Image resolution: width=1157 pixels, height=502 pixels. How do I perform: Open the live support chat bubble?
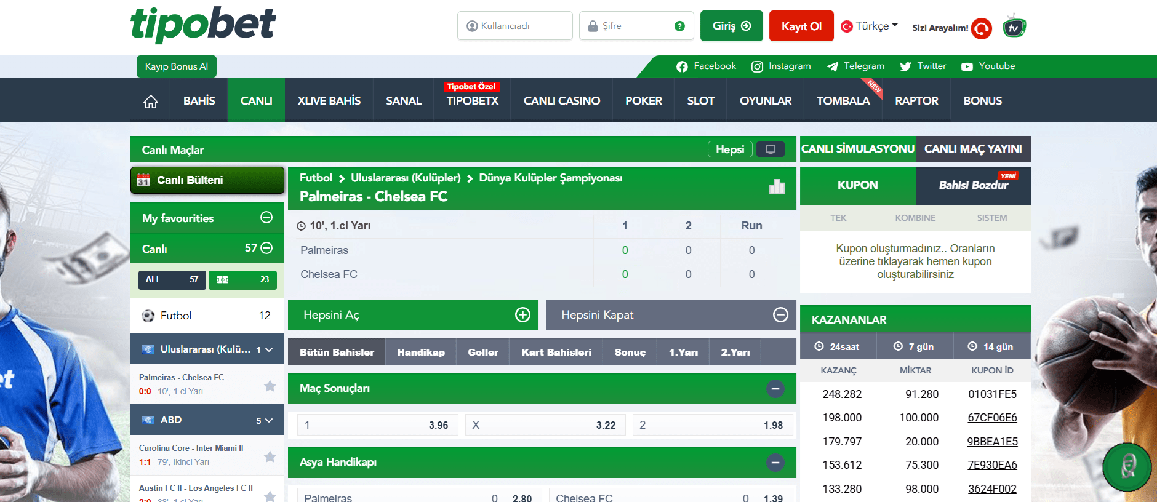pos(1127,468)
